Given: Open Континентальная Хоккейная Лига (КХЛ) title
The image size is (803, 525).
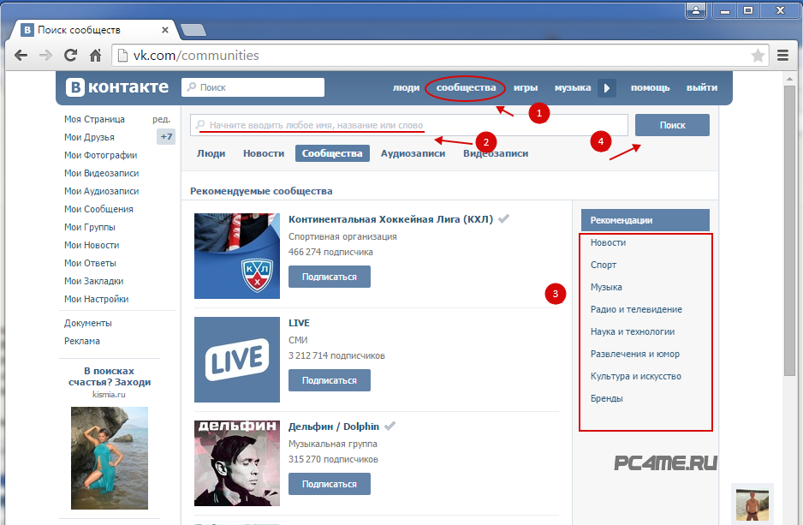Looking at the screenshot, I should (x=390, y=219).
